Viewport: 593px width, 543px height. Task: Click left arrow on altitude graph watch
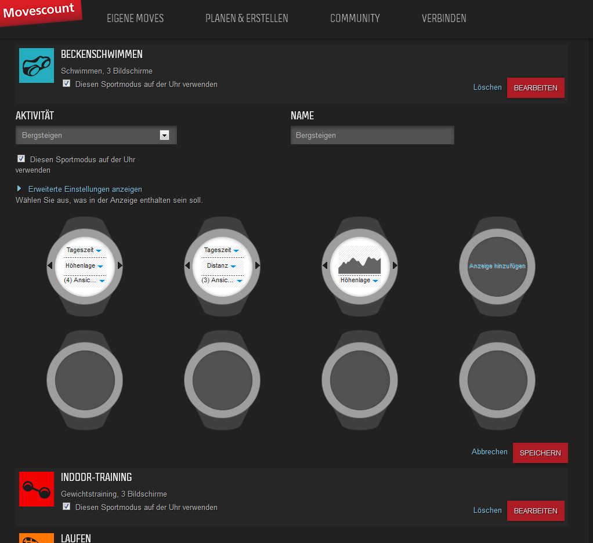point(325,265)
